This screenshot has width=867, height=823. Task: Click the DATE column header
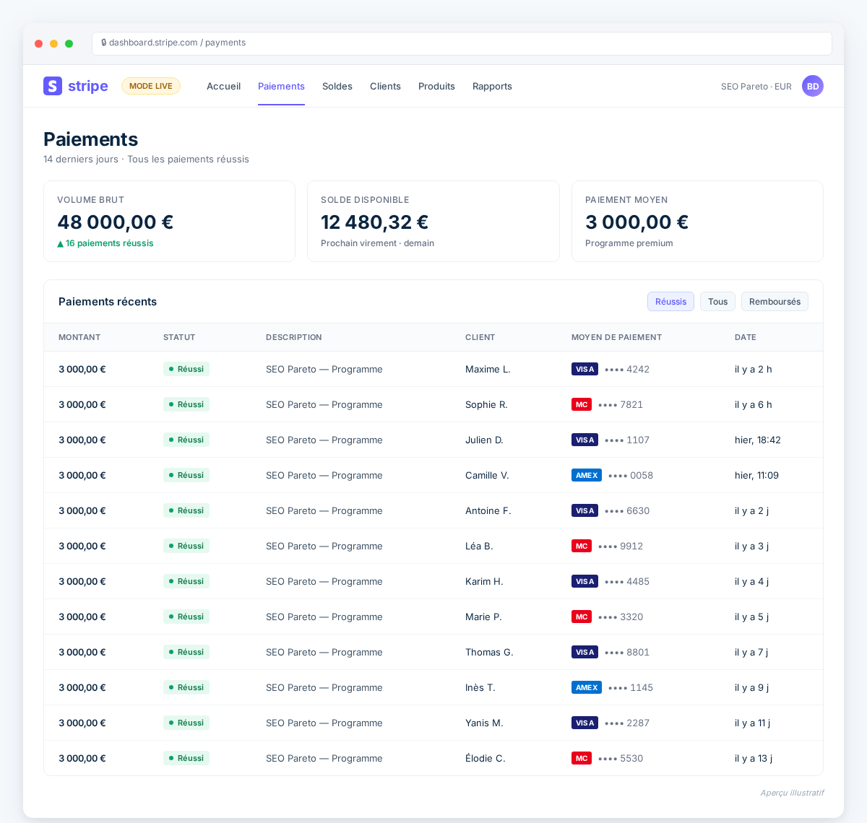[746, 337]
